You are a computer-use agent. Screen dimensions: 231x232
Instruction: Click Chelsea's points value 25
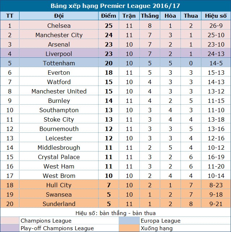pyautogui.click(x=109, y=26)
